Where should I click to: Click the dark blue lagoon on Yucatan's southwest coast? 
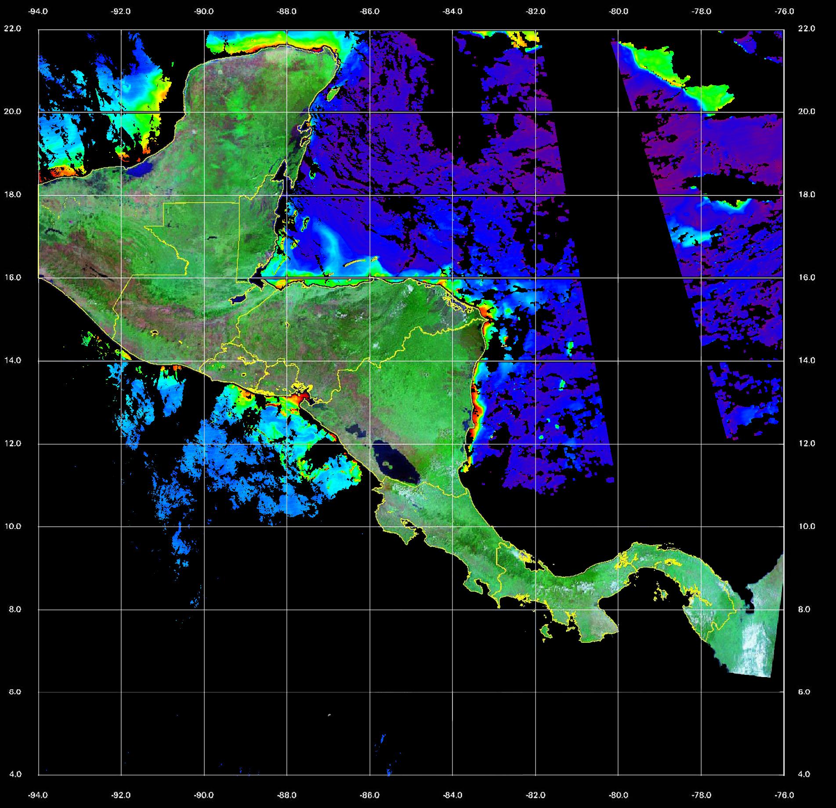tap(142, 169)
